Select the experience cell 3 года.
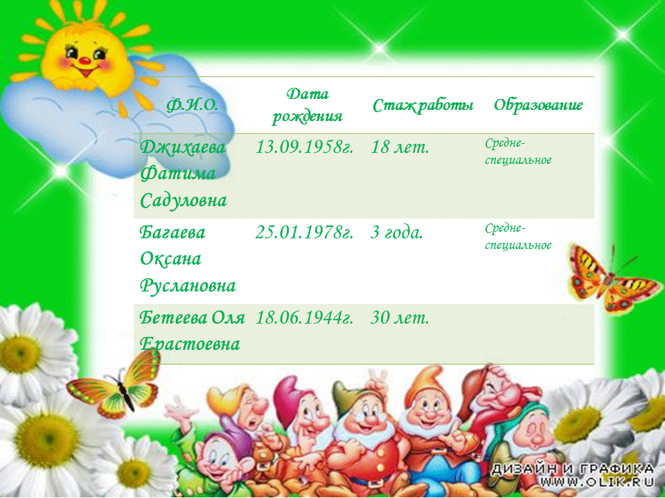This screenshot has width=665, height=498. coord(396,232)
